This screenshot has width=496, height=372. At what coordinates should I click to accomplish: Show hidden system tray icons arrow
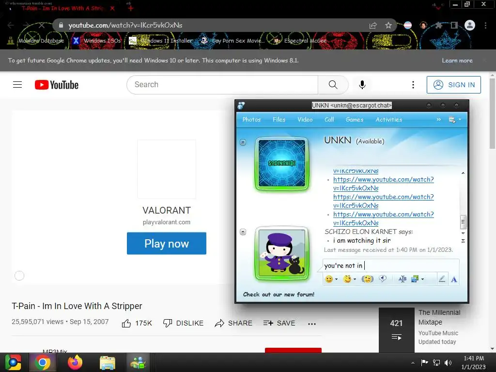click(x=413, y=363)
